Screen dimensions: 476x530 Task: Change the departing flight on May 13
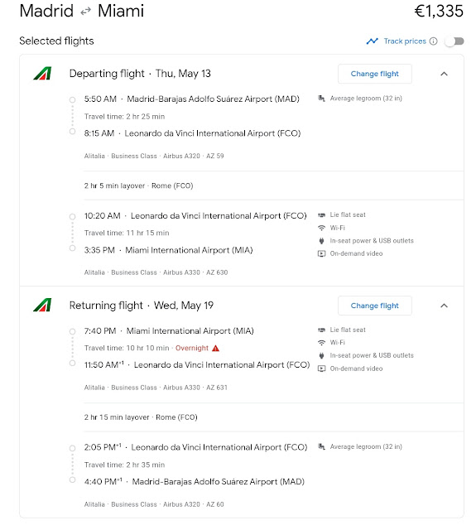coord(375,74)
